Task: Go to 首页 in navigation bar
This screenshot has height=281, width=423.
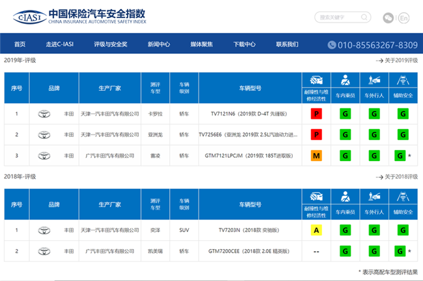Action: pos(20,44)
